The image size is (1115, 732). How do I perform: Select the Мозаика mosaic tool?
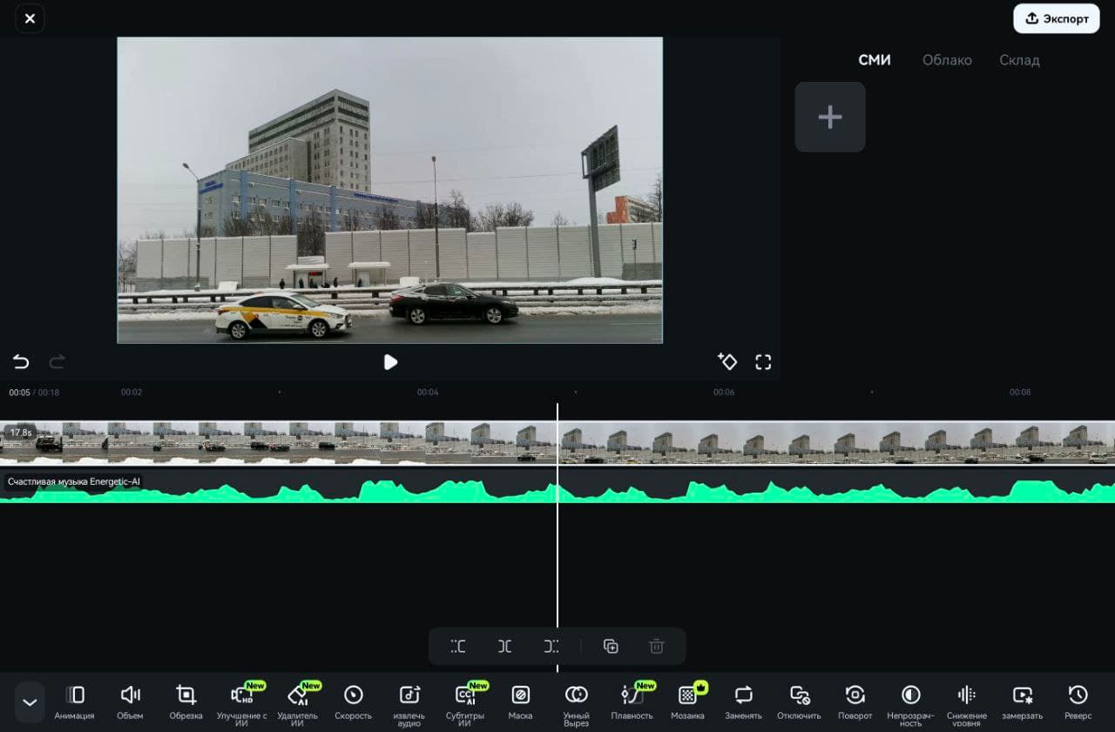click(x=687, y=702)
